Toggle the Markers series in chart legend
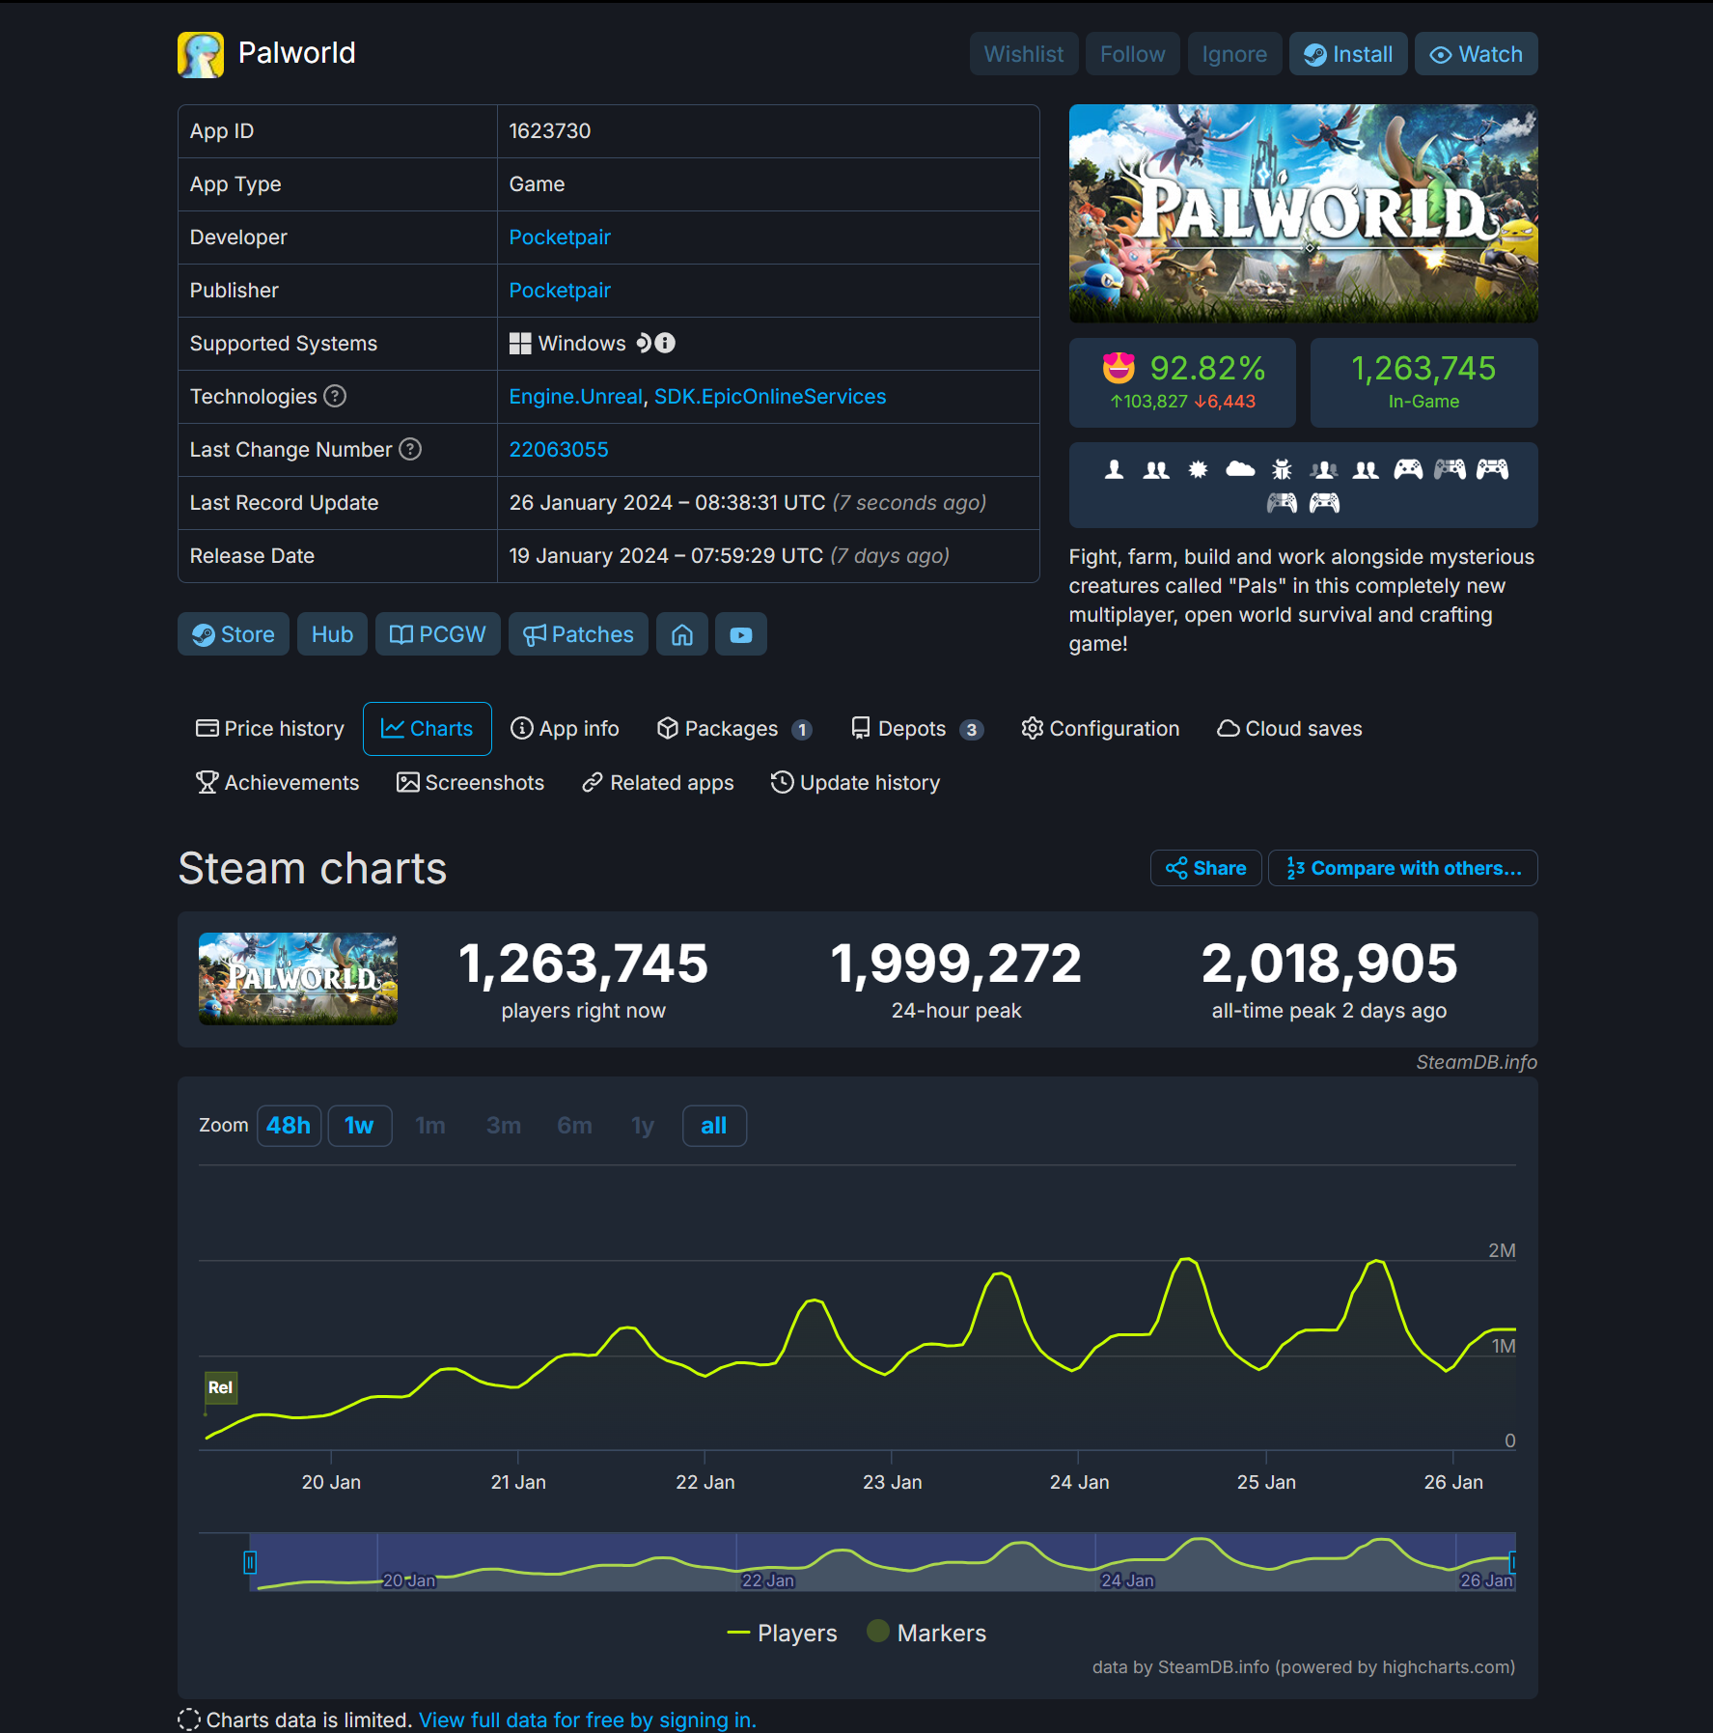The image size is (1713, 1733). tap(926, 1633)
